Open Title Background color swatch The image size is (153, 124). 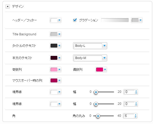pyautogui.click(x=55, y=34)
